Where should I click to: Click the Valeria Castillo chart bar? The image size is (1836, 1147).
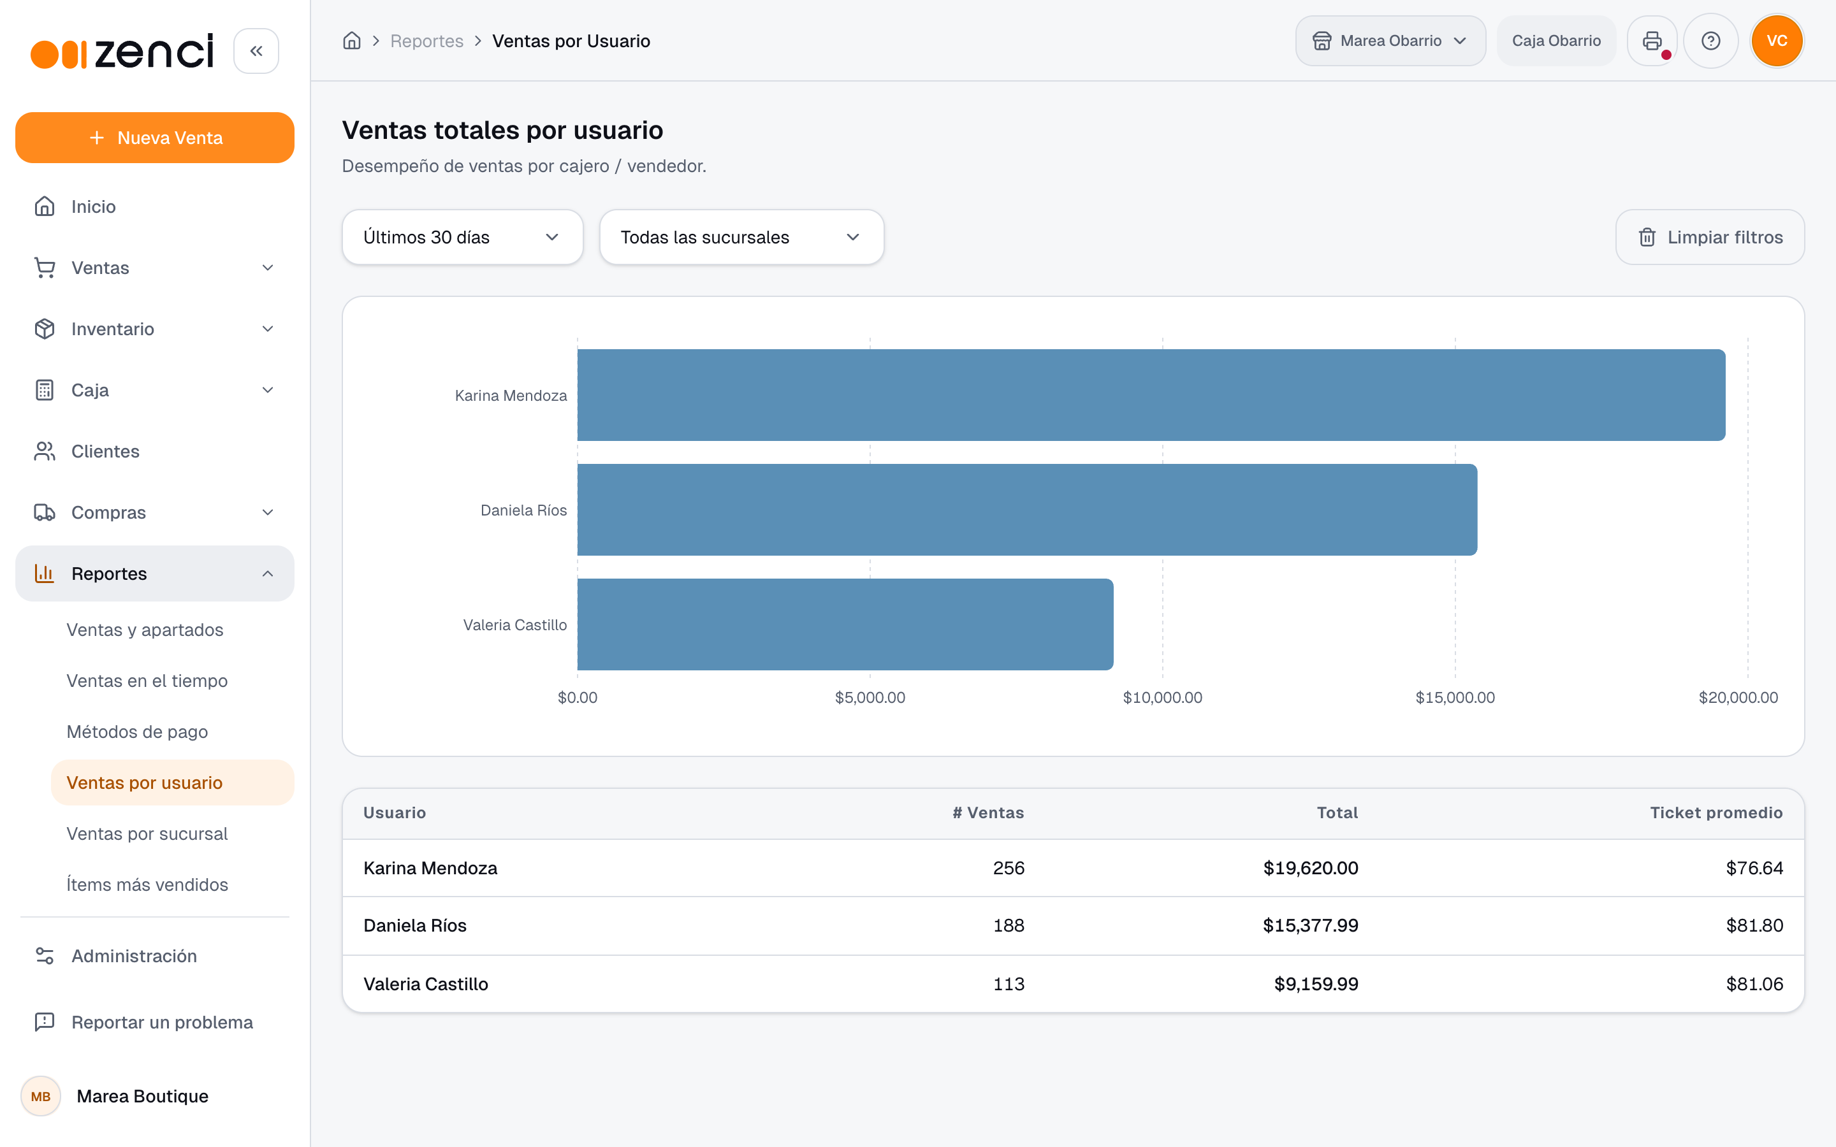(x=845, y=624)
